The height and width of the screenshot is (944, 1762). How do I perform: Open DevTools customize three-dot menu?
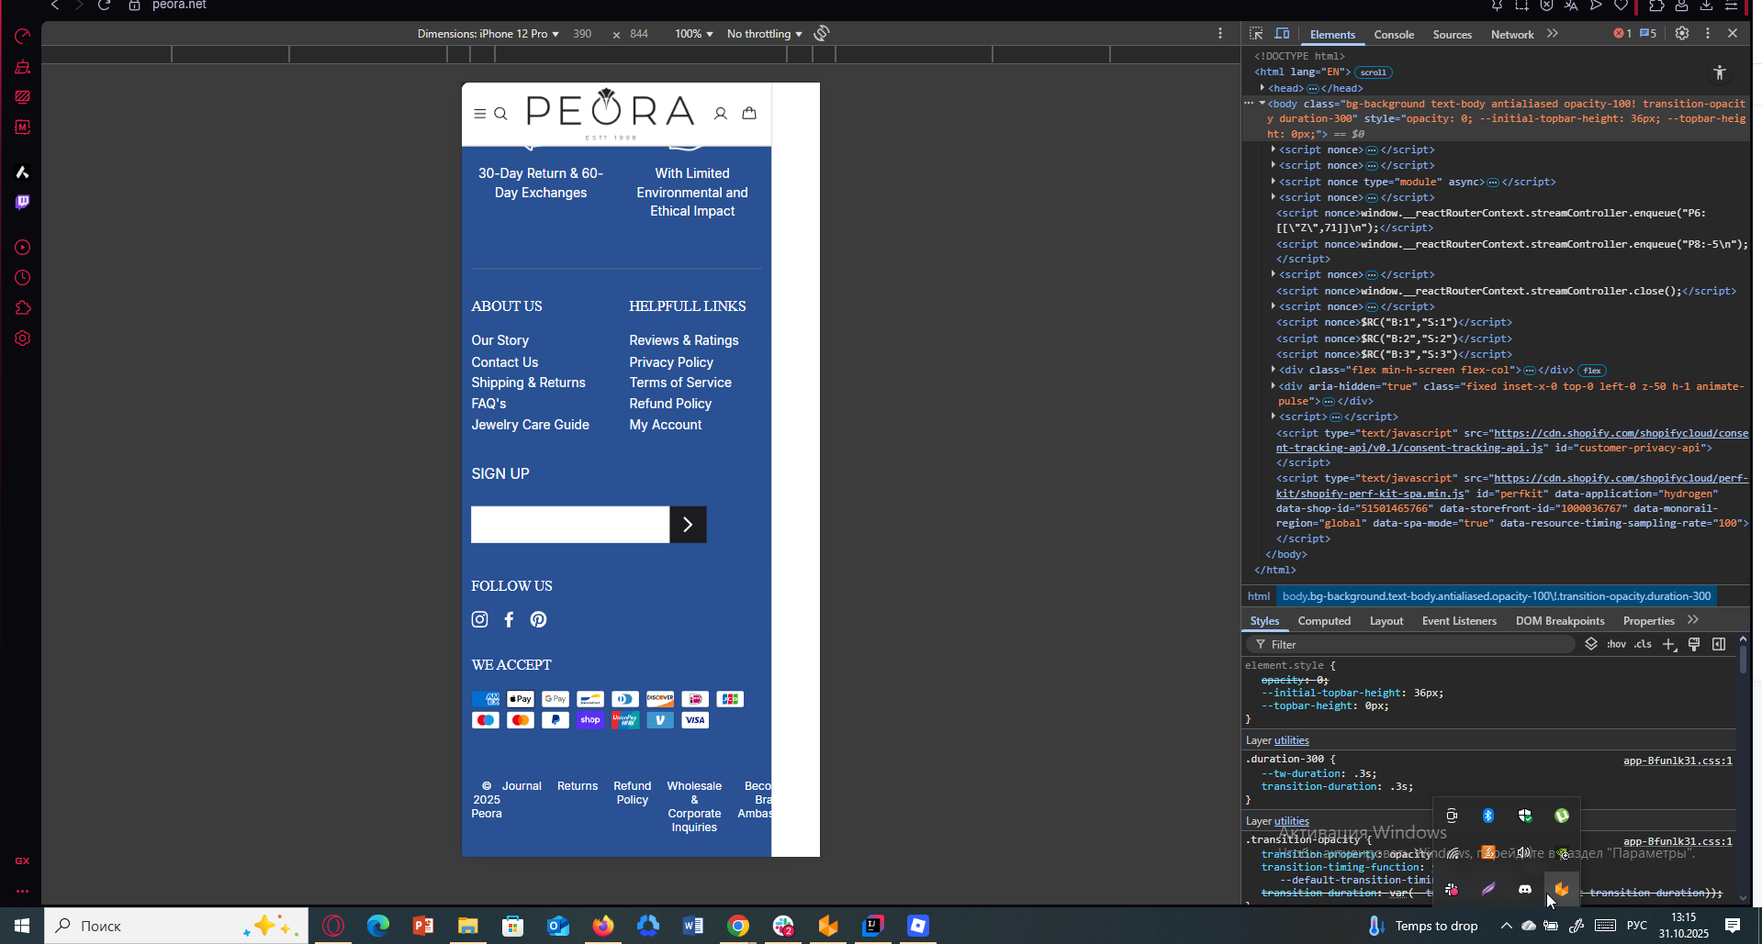[x=1708, y=33]
